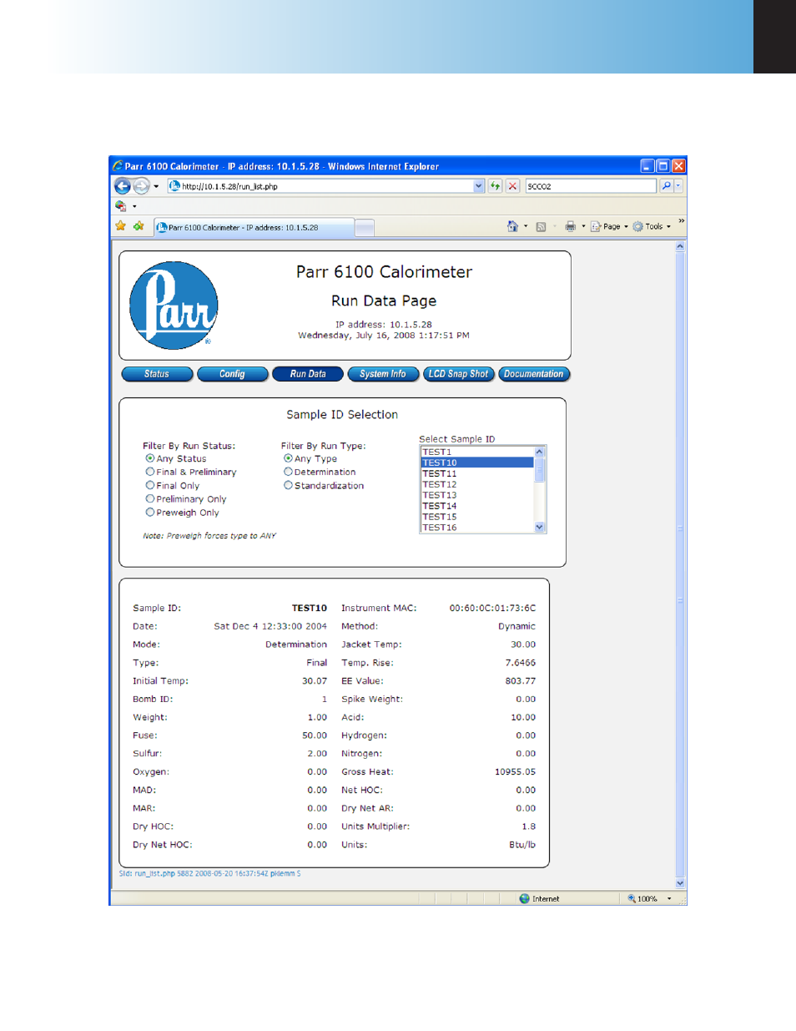Select TEST15 in the Sample ID list
The height and width of the screenshot is (1031, 796).
pos(477,517)
